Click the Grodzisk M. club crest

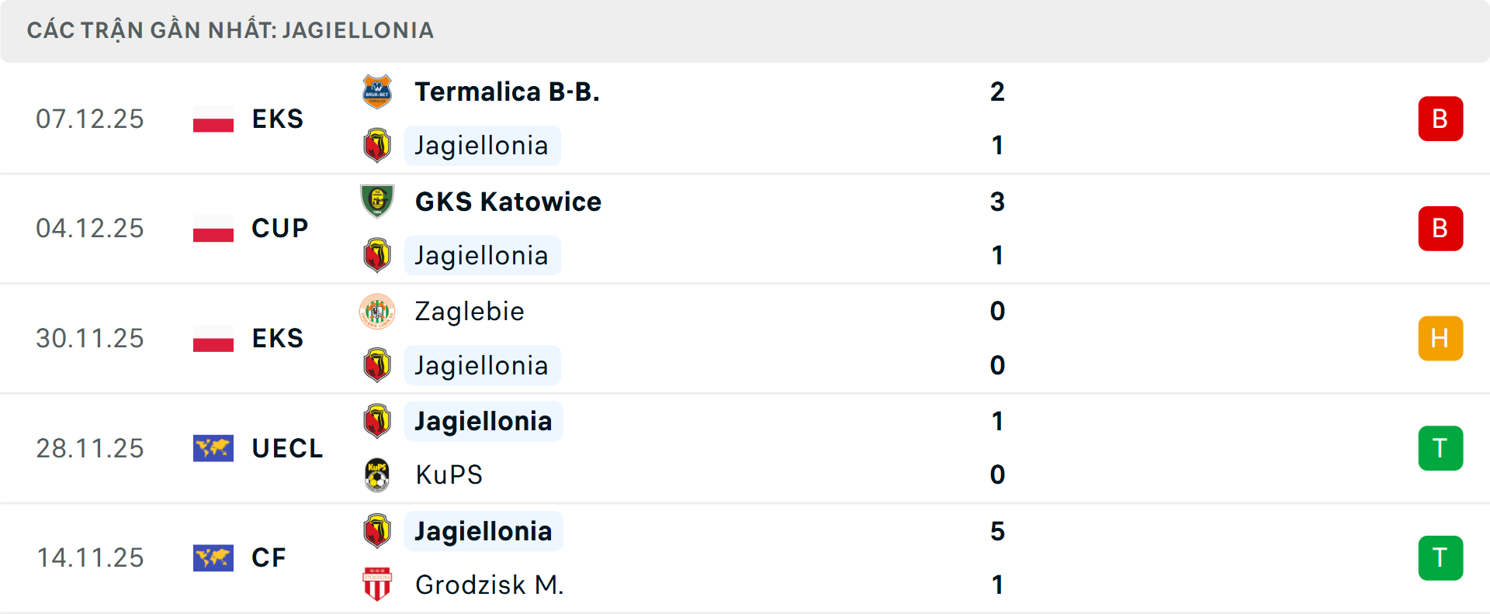pyautogui.click(x=377, y=585)
